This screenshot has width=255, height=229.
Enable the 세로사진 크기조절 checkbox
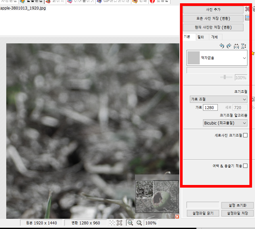click(245, 135)
